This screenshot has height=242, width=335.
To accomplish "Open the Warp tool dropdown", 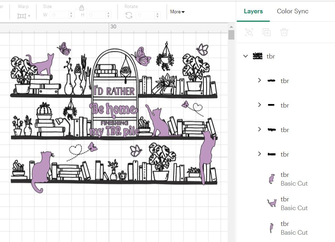I will point(29,16).
